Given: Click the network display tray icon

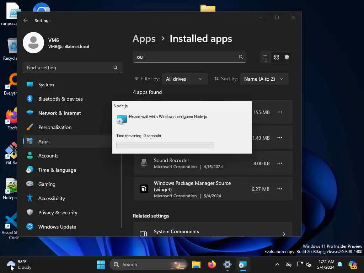Looking at the screenshot, I should [x=300, y=264].
